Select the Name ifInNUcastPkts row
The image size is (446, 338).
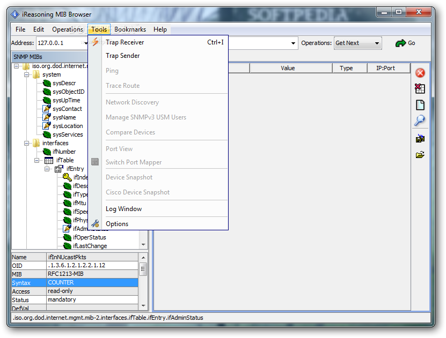tap(75, 257)
